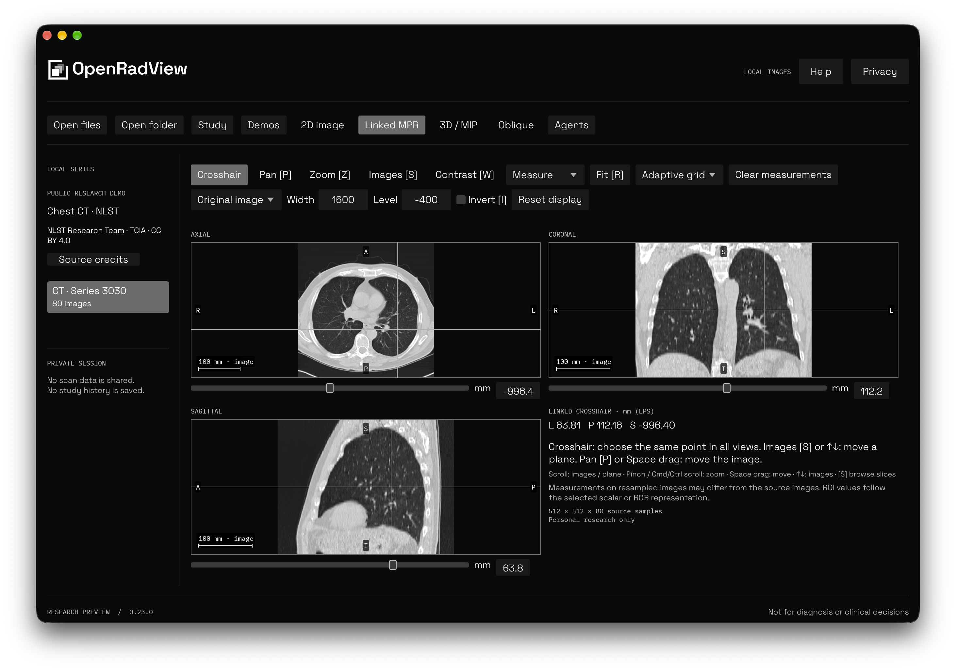Select the Oblique tab
The height and width of the screenshot is (671, 956).
[516, 125]
